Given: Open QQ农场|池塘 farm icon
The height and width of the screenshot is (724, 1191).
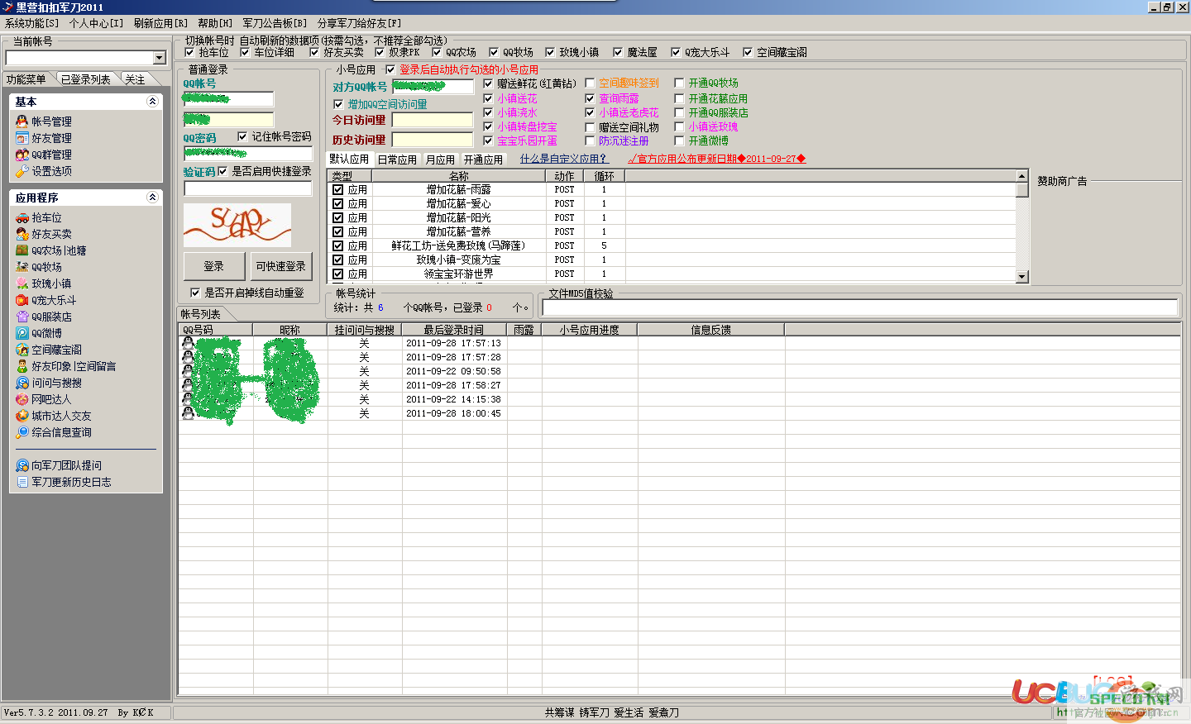Looking at the screenshot, I should (22, 250).
